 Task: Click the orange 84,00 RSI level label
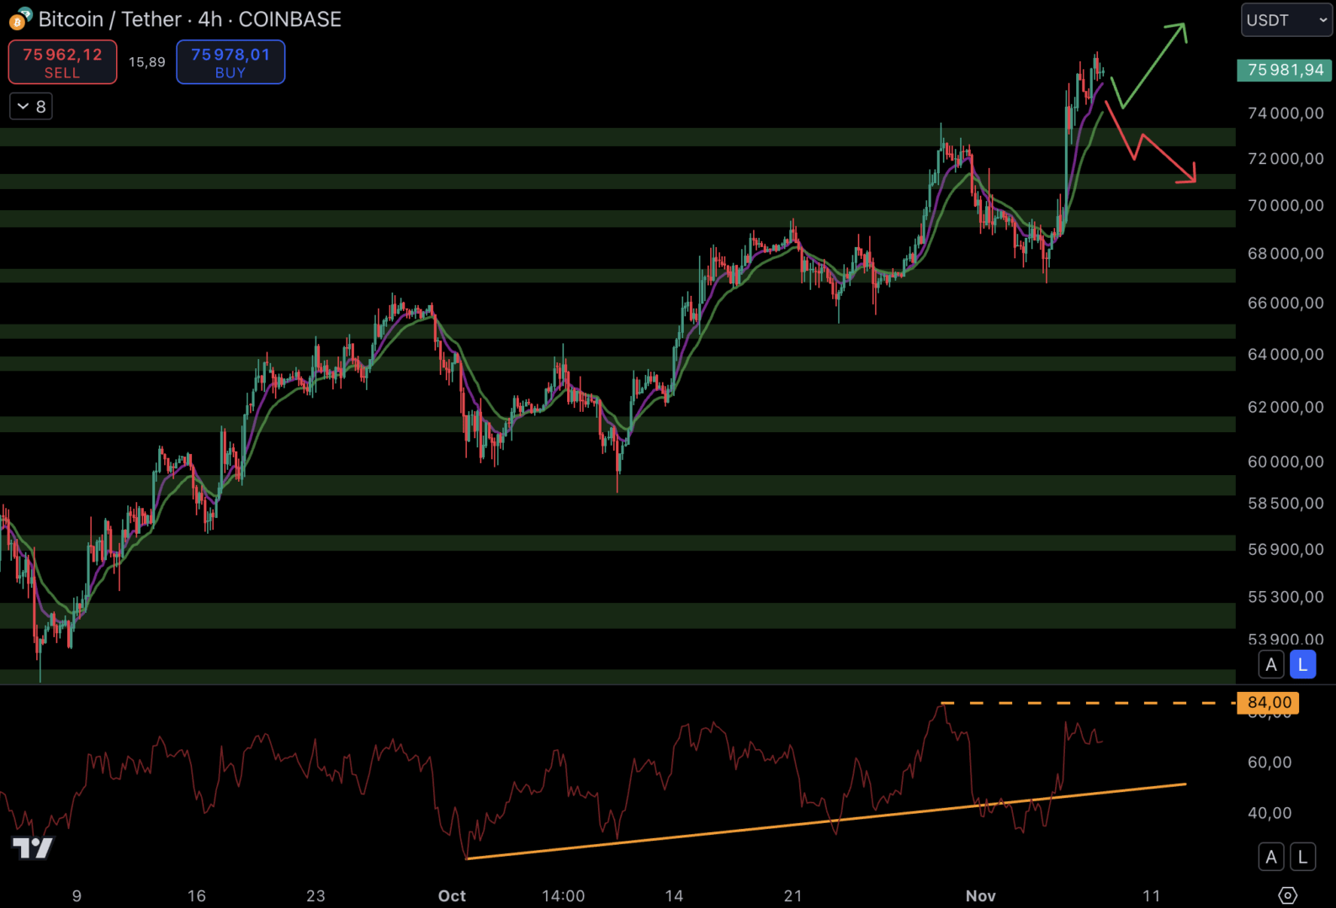tap(1269, 702)
